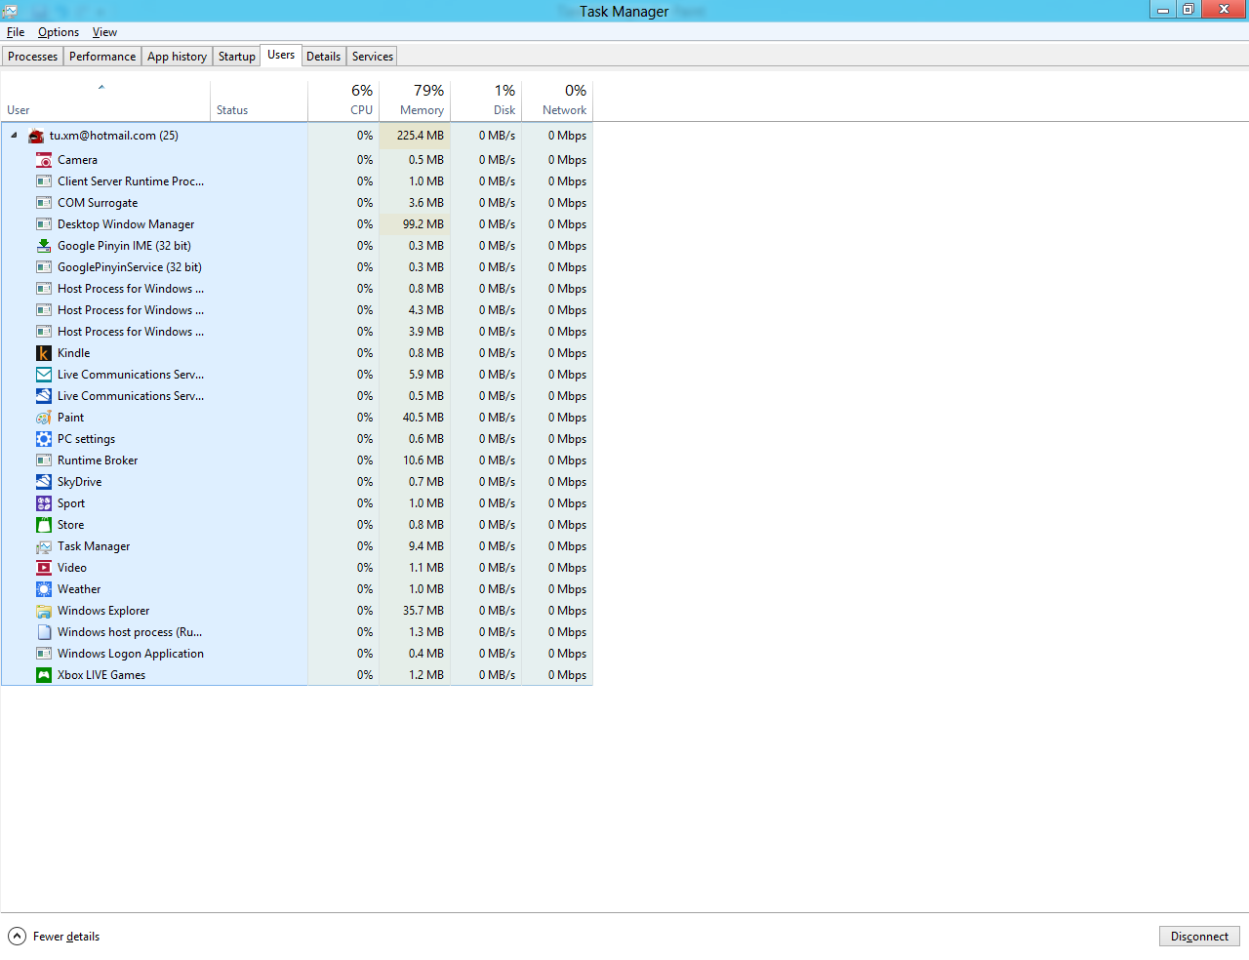Click the GooglePinyinService icon
The height and width of the screenshot is (960, 1249).
[44, 267]
